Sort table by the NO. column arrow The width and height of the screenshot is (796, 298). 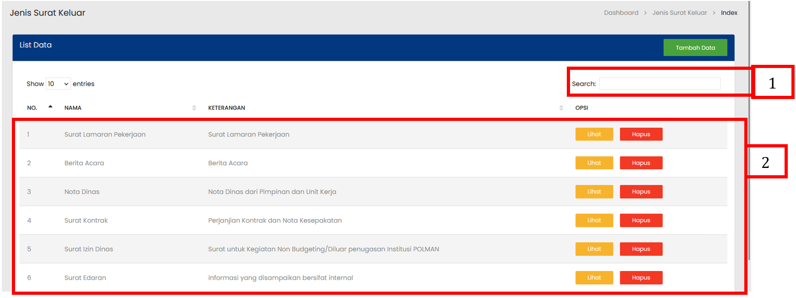(x=50, y=107)
